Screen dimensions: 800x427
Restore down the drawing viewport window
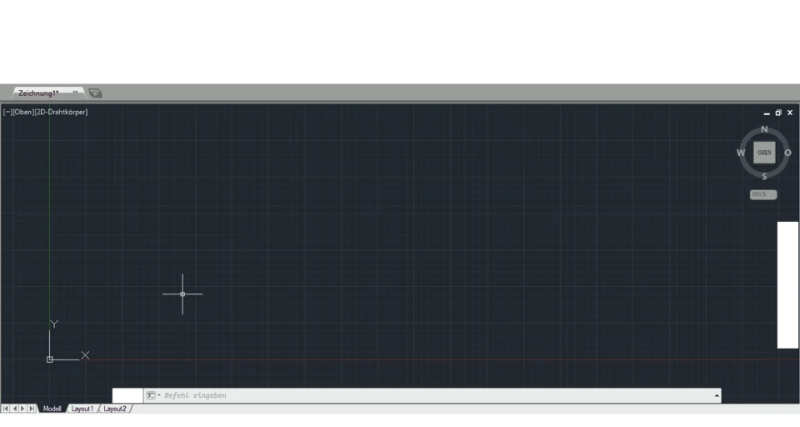[x=778, y=113]
